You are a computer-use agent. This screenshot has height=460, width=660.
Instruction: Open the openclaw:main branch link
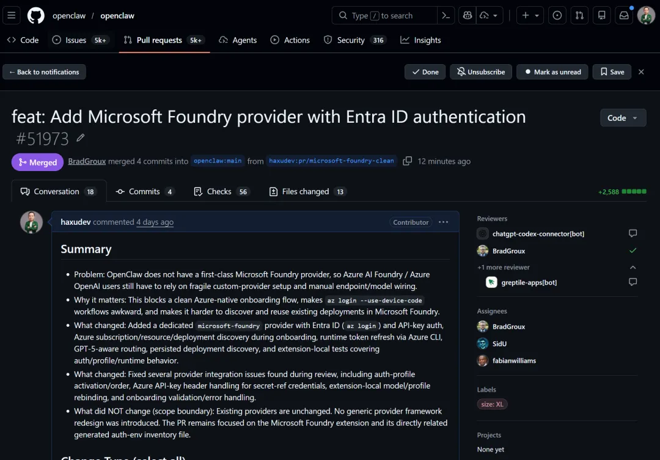218,161
